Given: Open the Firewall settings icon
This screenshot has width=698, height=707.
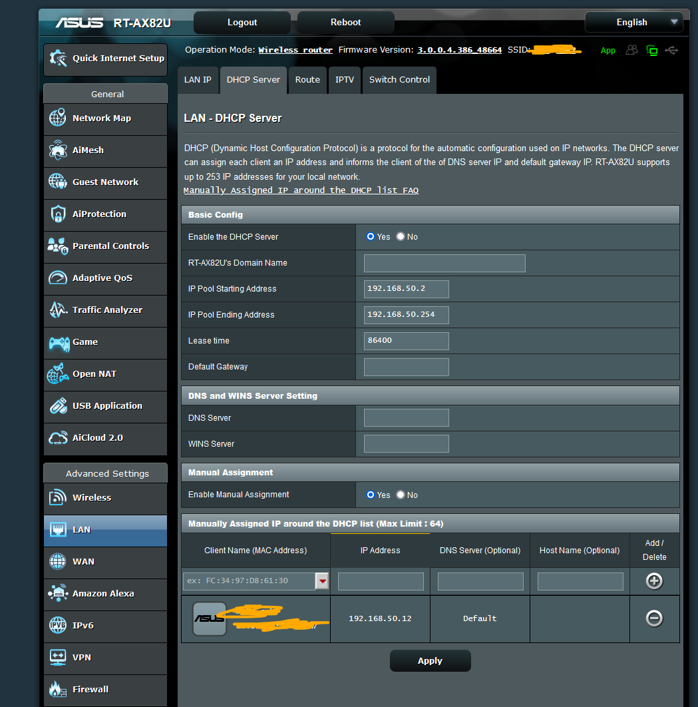Looking at the screenshot, I should [x=58, y=689].
